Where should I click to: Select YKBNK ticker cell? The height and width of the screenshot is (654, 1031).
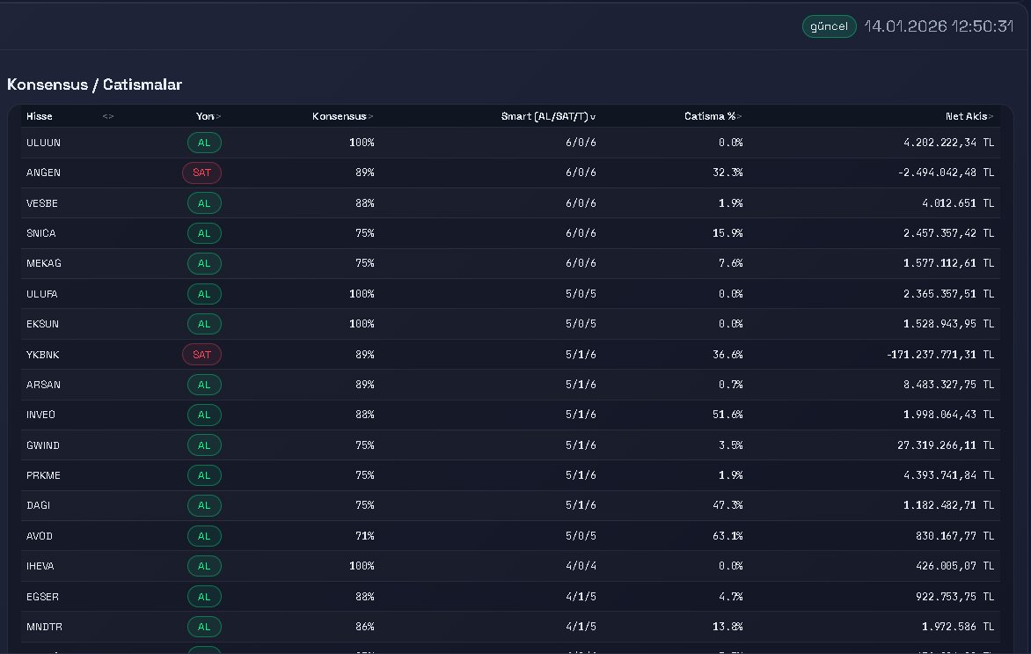click(x=43, y=355)
